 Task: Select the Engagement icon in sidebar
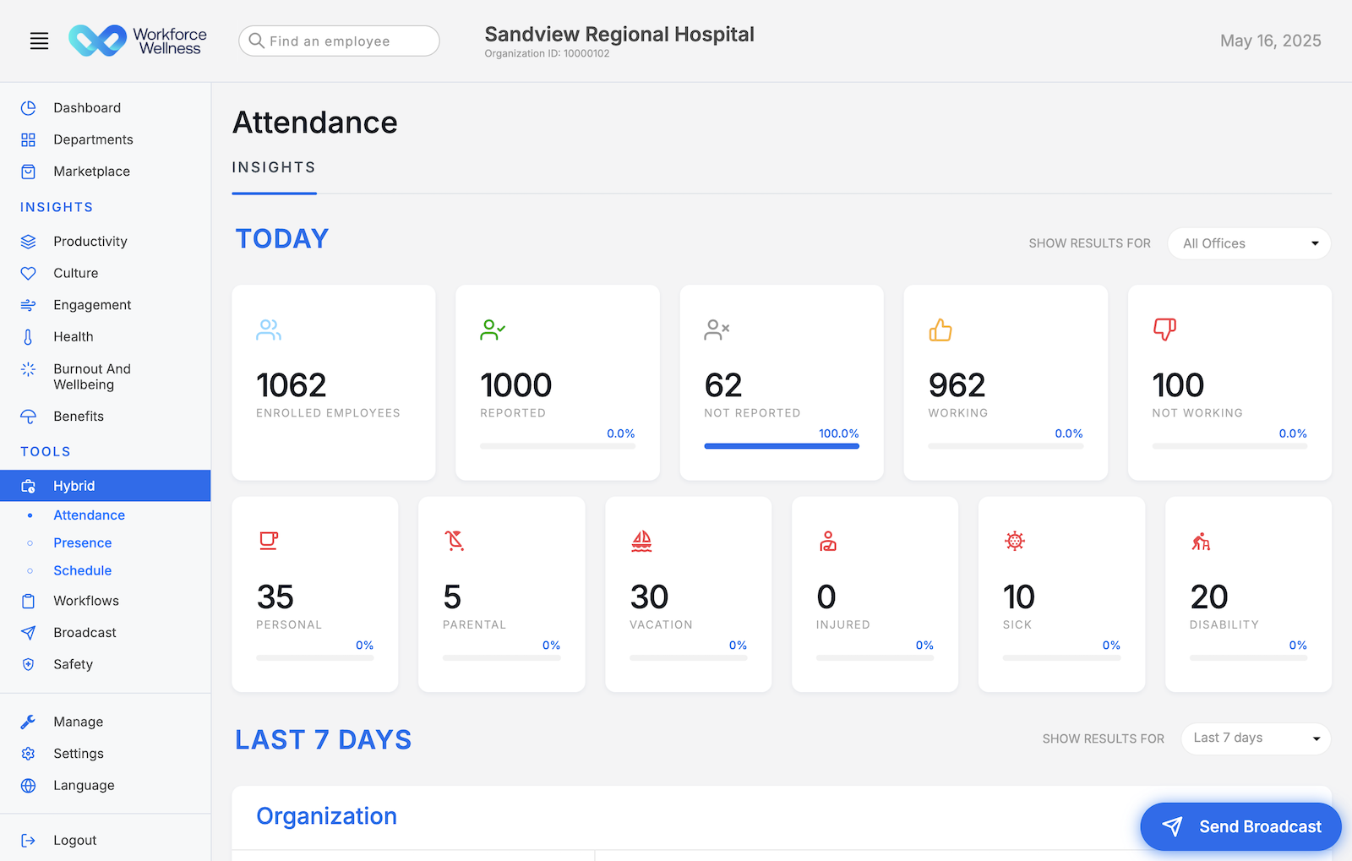coord(28,304)
